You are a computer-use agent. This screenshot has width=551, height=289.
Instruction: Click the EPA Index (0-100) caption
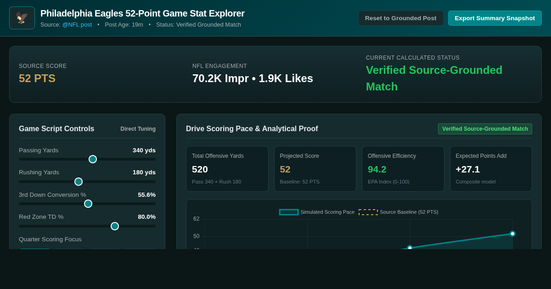click(388, 182)
